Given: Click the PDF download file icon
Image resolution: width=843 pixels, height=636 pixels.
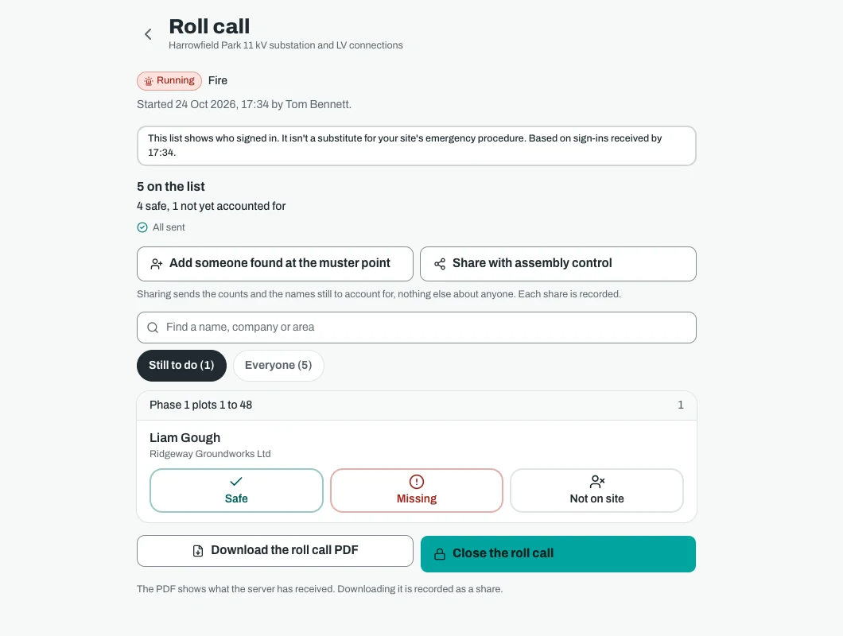Looking at the screenshot, I should [198, 551].
